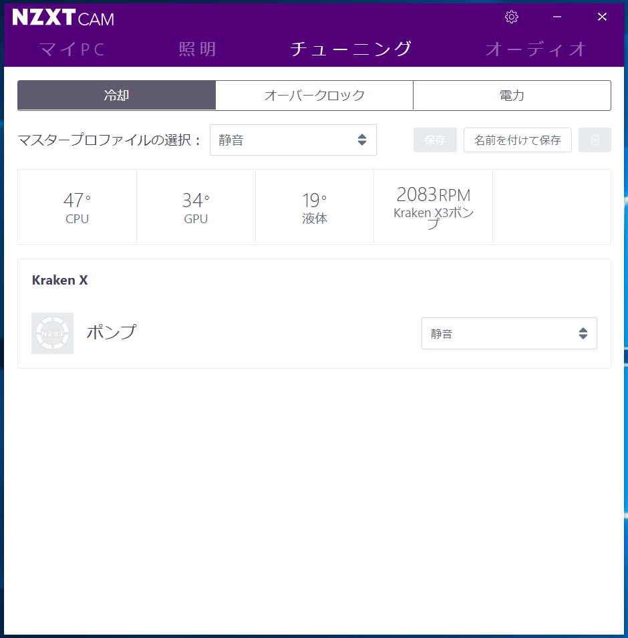The image size is (628, 638).
Task: Select the チューニング tab
Action: pos(351,49)
